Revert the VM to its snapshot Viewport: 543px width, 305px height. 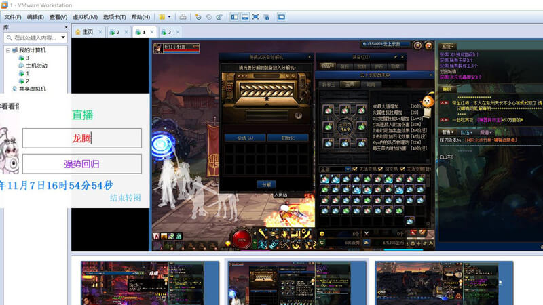[209, 17]
